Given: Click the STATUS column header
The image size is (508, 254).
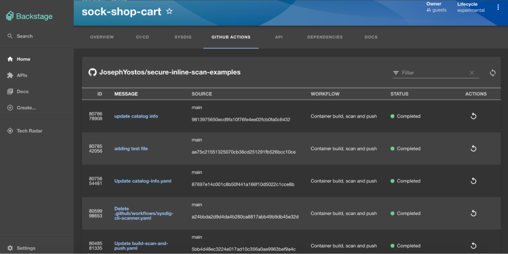Looking at the screenshot, I should click(x=399, y=94).
